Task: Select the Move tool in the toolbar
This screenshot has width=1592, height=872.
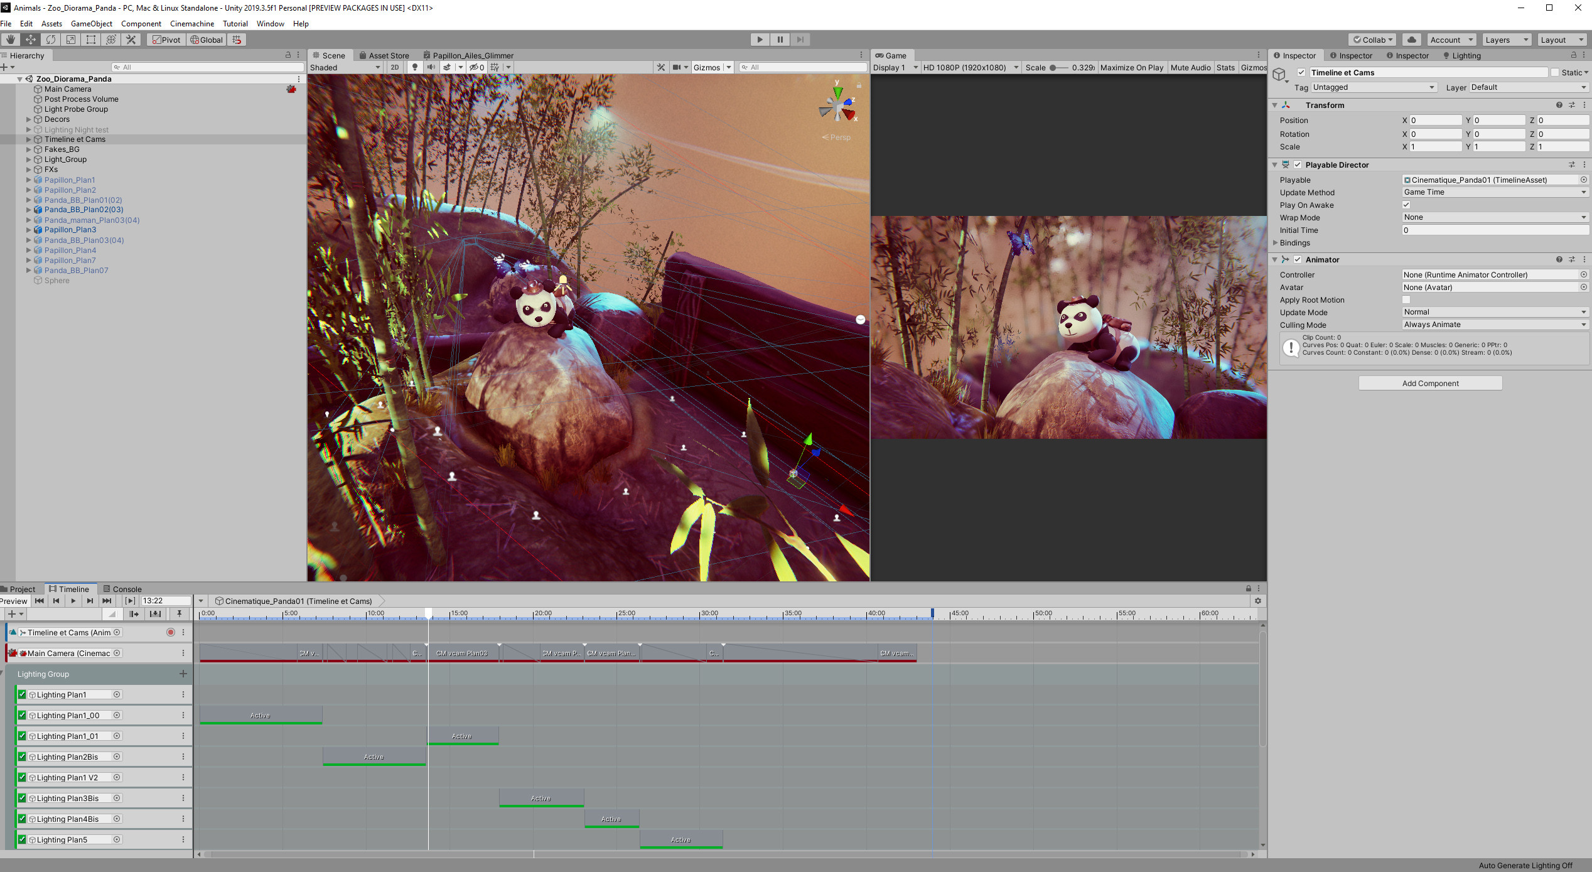Action: [x=30, y=40]
